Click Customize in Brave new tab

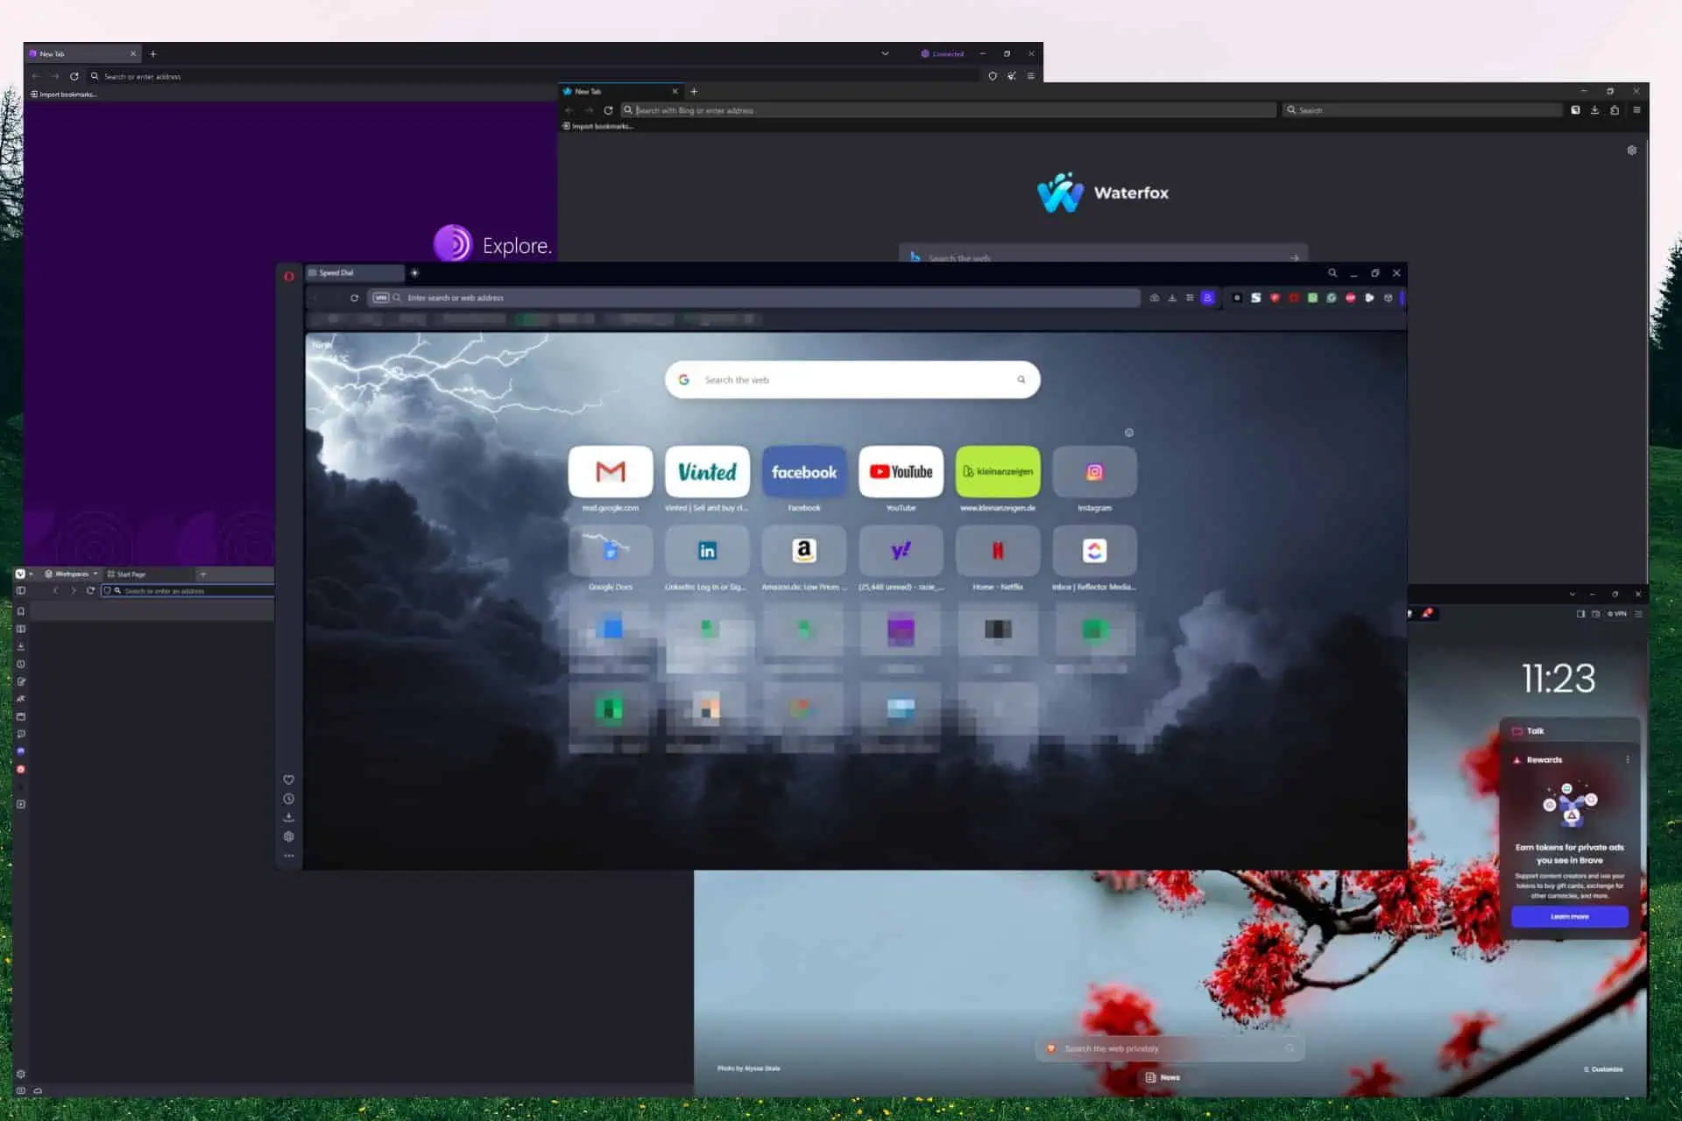(x=1603, y=1069)
